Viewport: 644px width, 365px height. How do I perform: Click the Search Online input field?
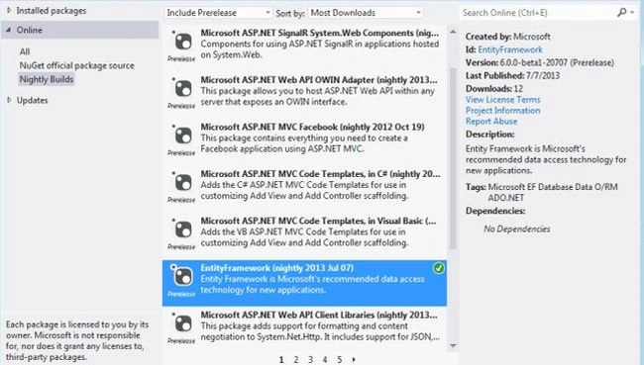(538, 13)
